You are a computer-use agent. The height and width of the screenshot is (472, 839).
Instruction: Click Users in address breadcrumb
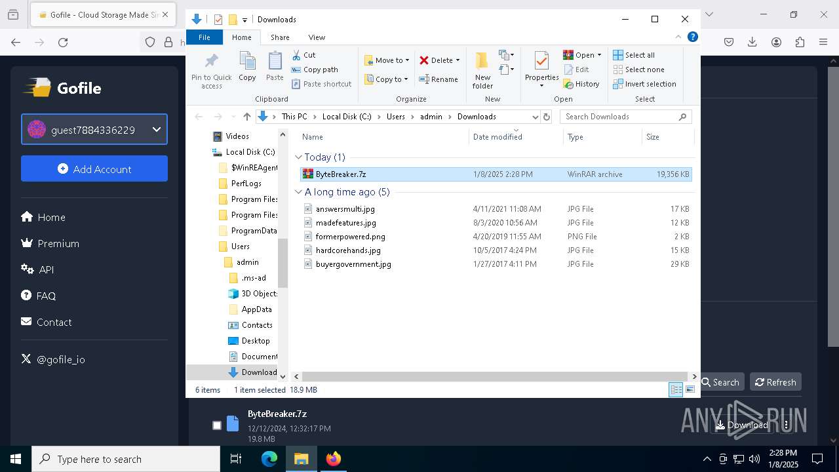[x=395, y=117]
